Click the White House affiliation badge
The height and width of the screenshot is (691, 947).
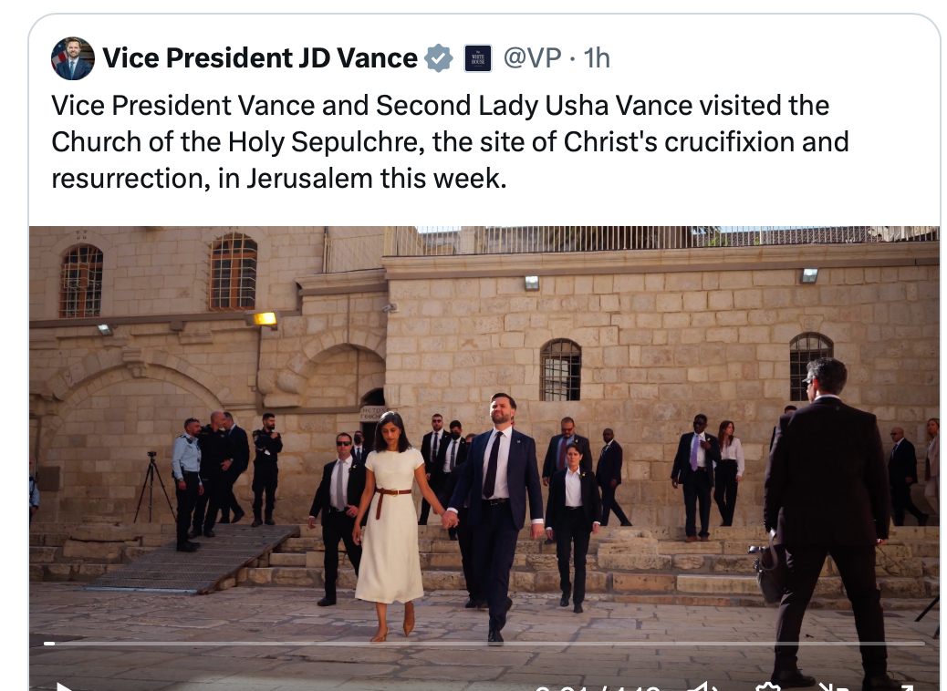(x=478, y=58)
